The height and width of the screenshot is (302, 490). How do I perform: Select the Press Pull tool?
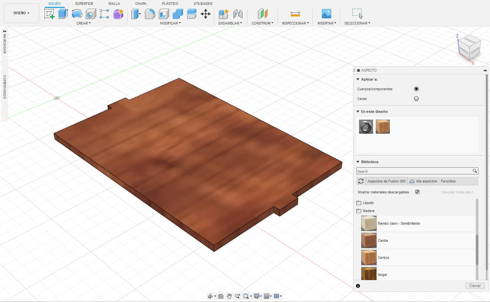136,14
